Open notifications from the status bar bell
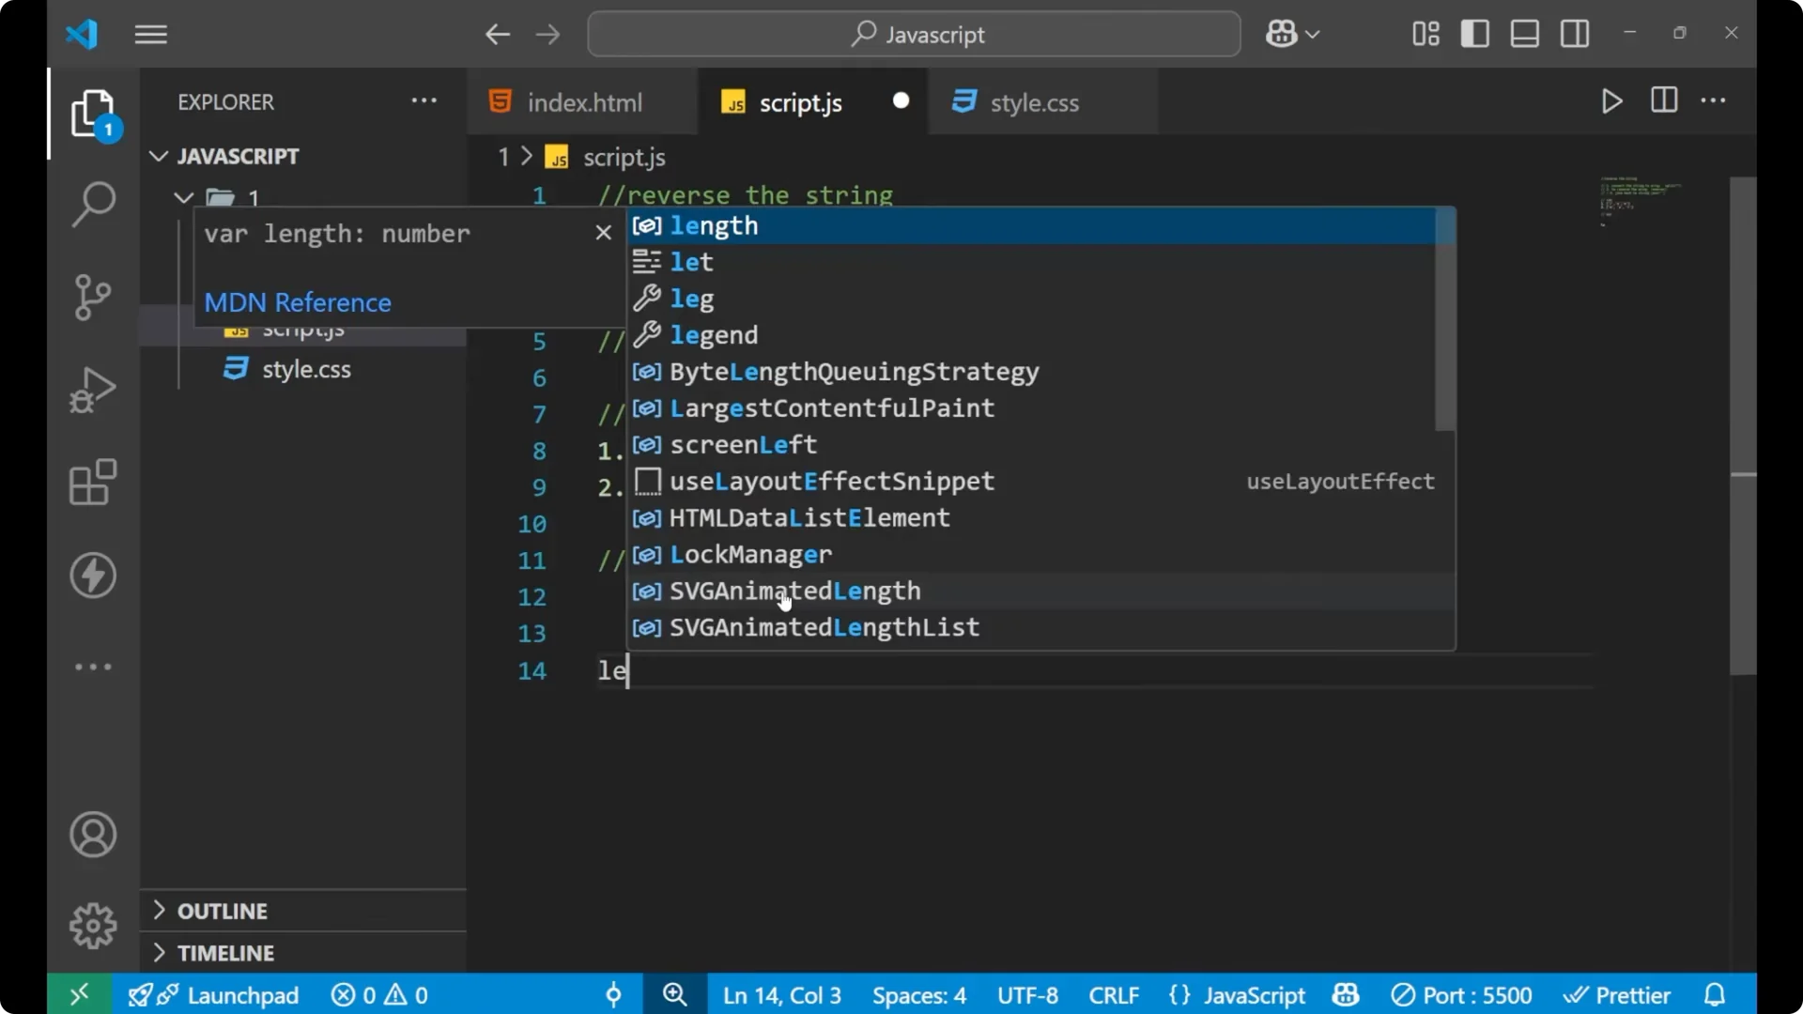The image size is (1803, 1014). click(x=1715, y=994)
